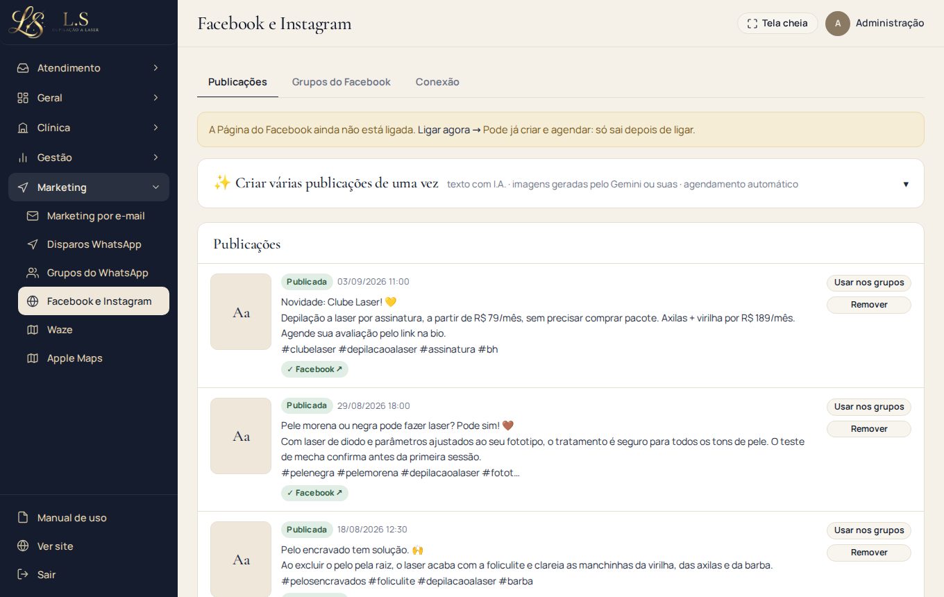Toggle Tela cheia fullscreen mode
Viewport: 944px width, 597px height.
[x=777, y=23]
